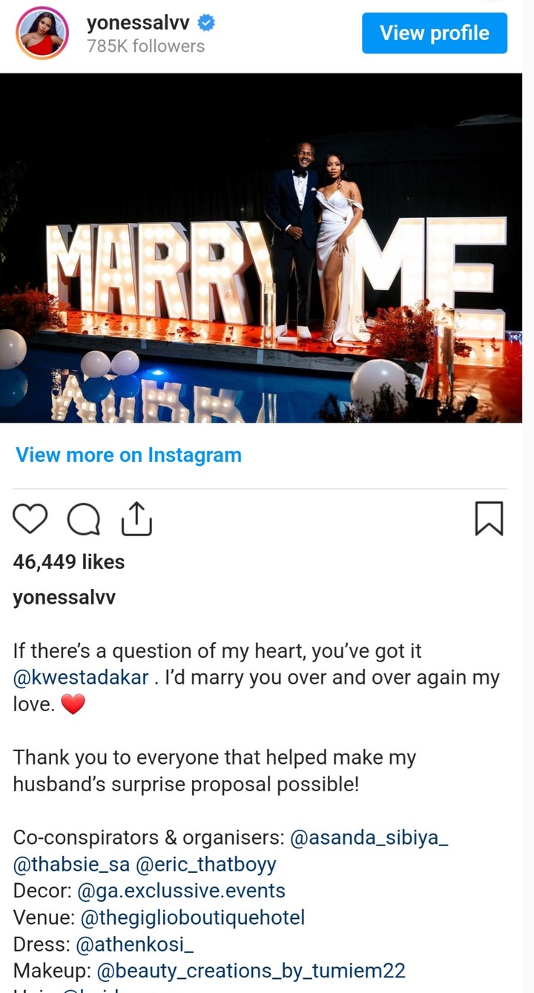The height and width of the screenshot is (993, 534).
Task: Open the yonessalvv username in the header
Action: pyautogui.click(x=140, y=23)
